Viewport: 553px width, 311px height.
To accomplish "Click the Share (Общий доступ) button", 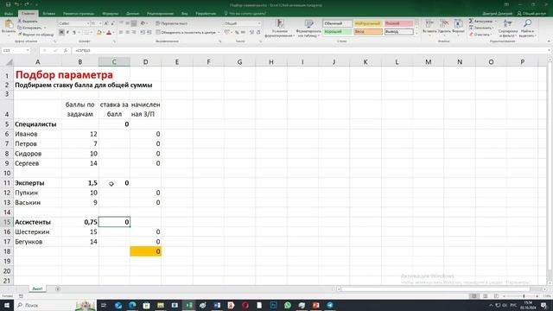I will point(531,14).
